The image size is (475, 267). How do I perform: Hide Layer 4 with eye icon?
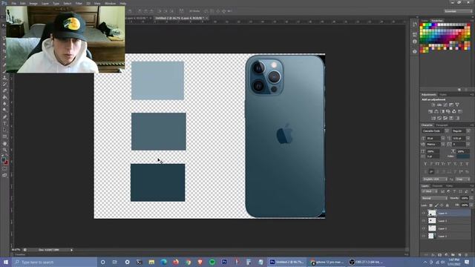[x=424, y=213]
